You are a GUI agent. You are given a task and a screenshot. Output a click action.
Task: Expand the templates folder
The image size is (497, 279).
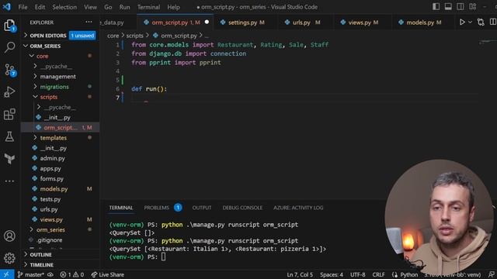pyautogui.click(x=54, y=138)
